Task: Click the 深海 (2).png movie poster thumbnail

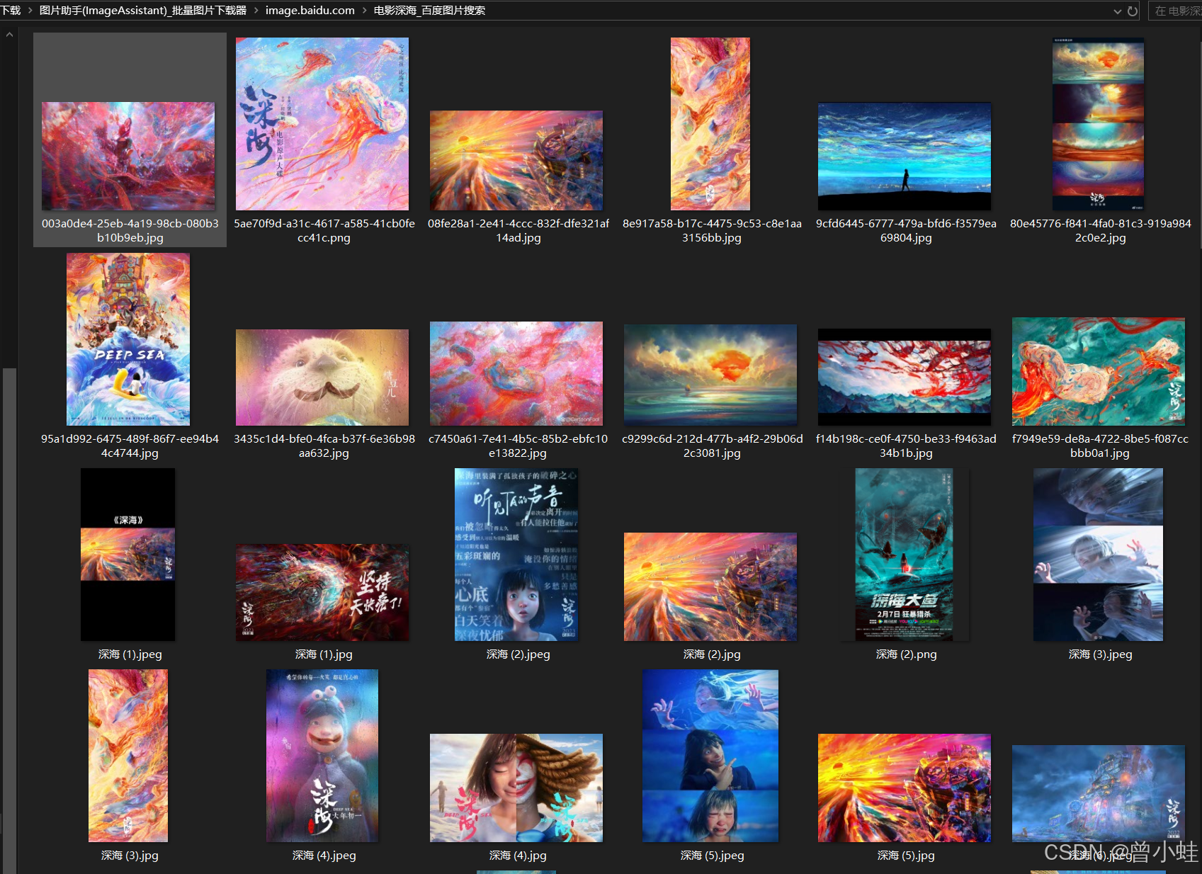Action: coord(904,554)
